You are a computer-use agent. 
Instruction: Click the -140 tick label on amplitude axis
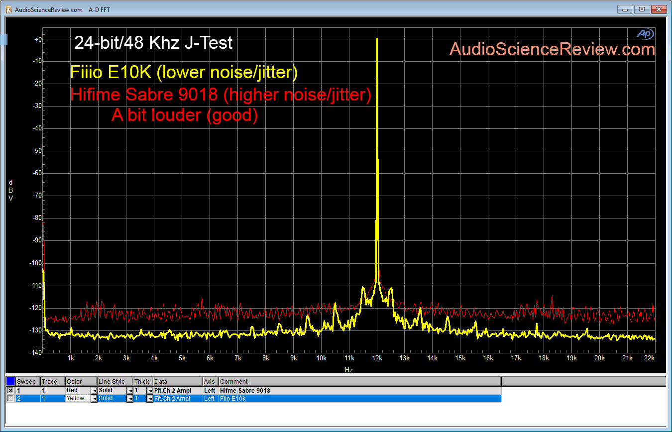pyautogui.click(x=35, y=352)
